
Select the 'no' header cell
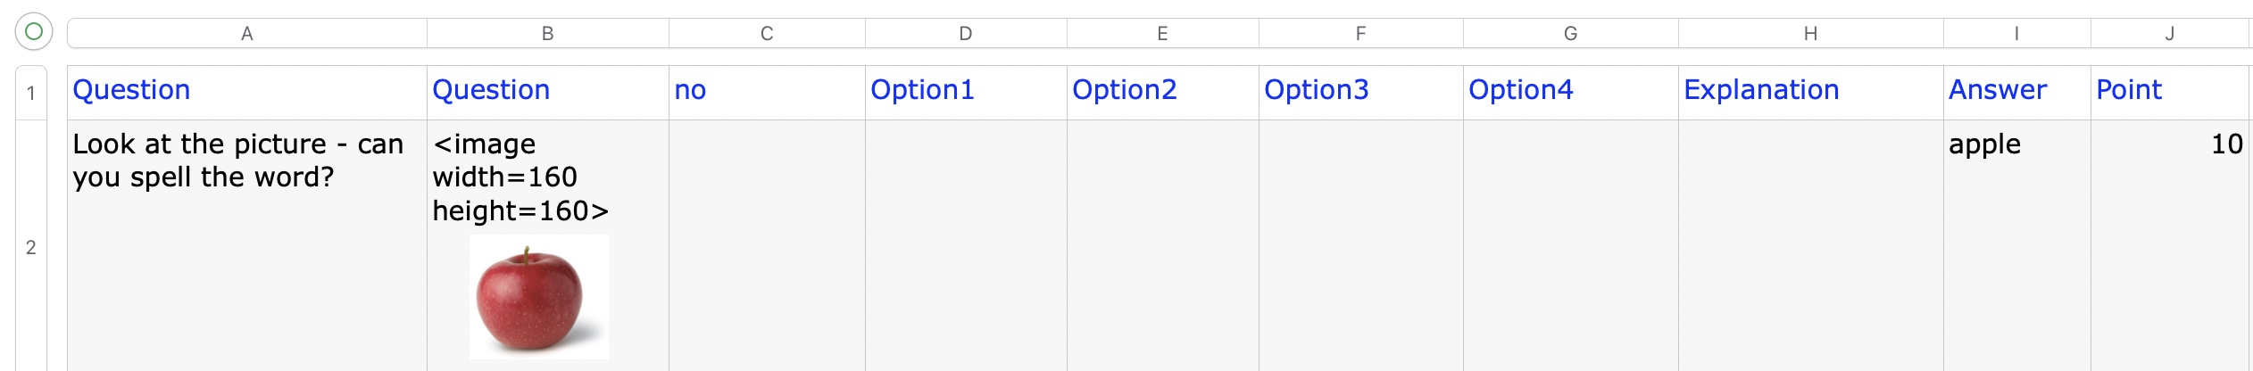coord(767,91)
